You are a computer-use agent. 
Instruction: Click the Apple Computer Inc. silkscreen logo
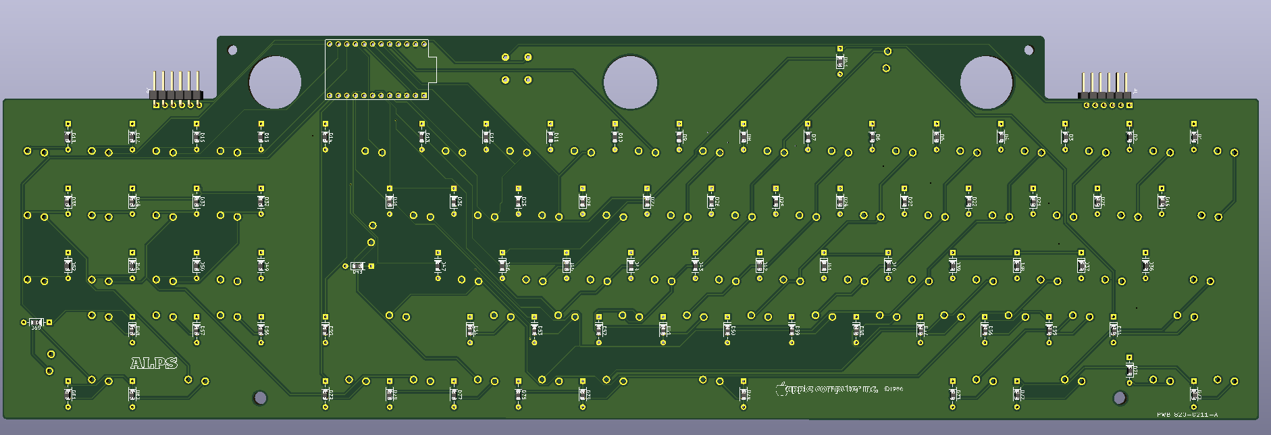click(828, 389)
